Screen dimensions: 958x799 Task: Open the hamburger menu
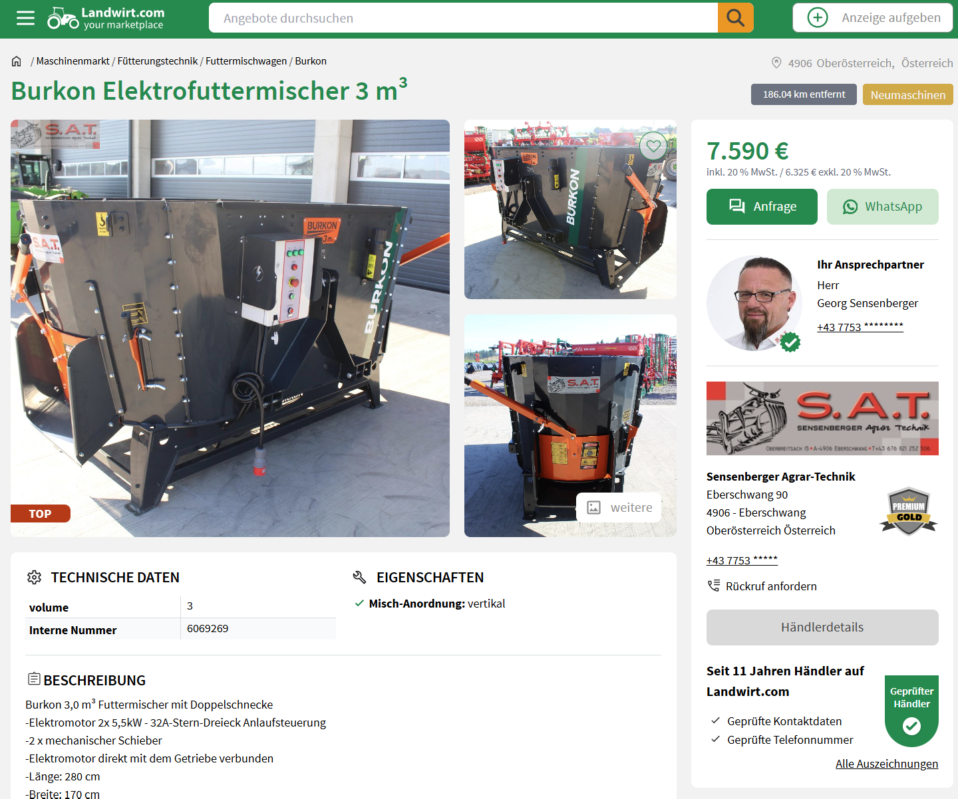click(x=25, y=18)
